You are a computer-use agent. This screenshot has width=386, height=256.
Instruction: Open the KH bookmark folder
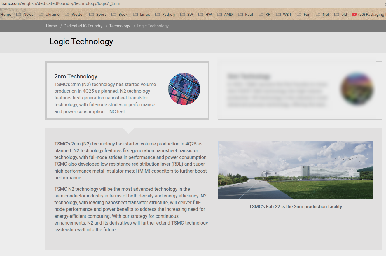coord(265,14)
